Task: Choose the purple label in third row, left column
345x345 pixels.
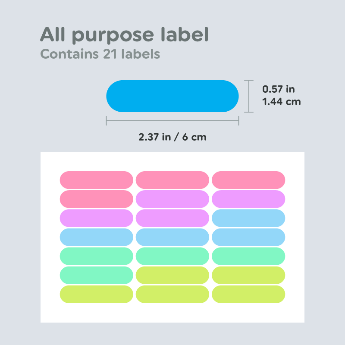Action: tap(96, 218)
